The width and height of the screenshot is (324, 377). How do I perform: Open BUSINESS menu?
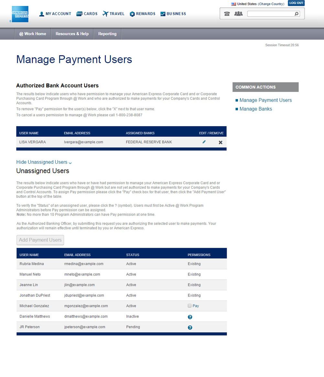[x=176, y=14]
